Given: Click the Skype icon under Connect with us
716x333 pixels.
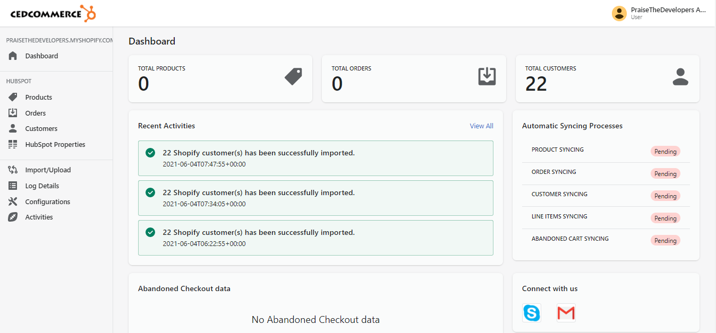Looking at the screenshot, I should (x=531, y=313).
